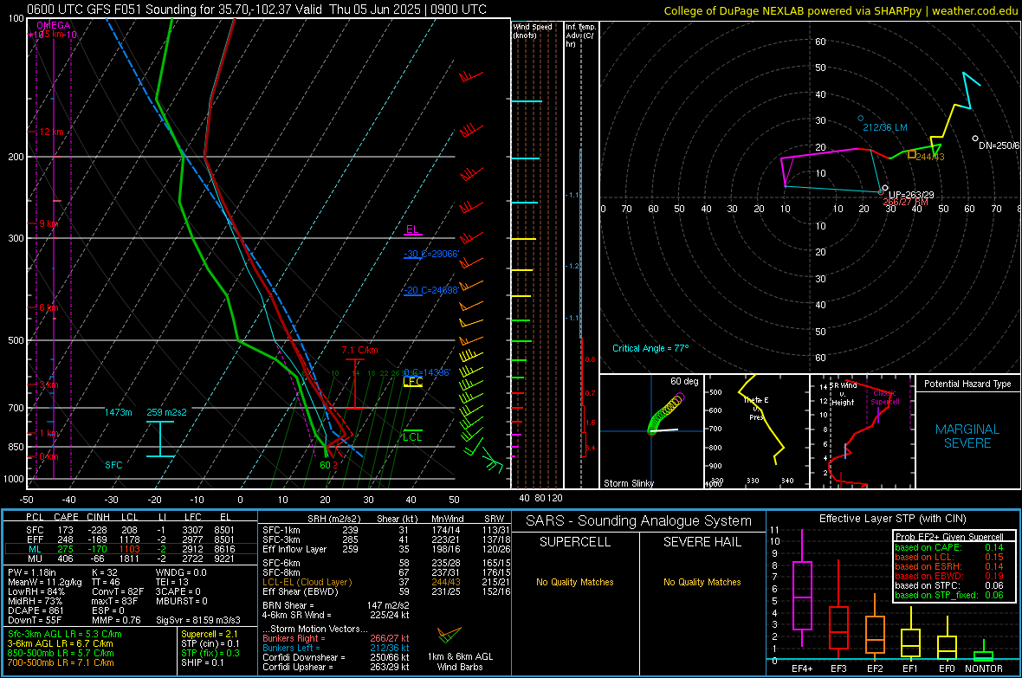1022x678 pixels.
Task: Click the 1473m effective inflow label
Action: pos(118,412)
